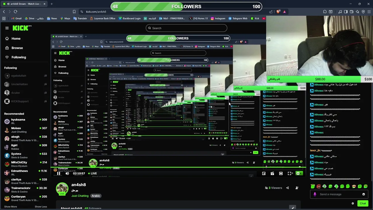Enter fullscreen on the stream player

(289, 174)
